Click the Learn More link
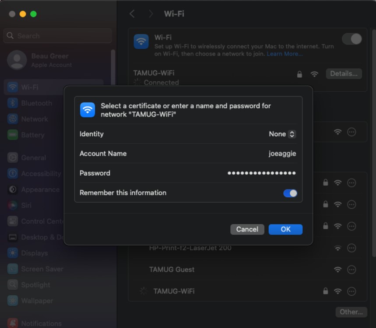The width and height of the screenshot is (376, 328). [x=284, y=54]
